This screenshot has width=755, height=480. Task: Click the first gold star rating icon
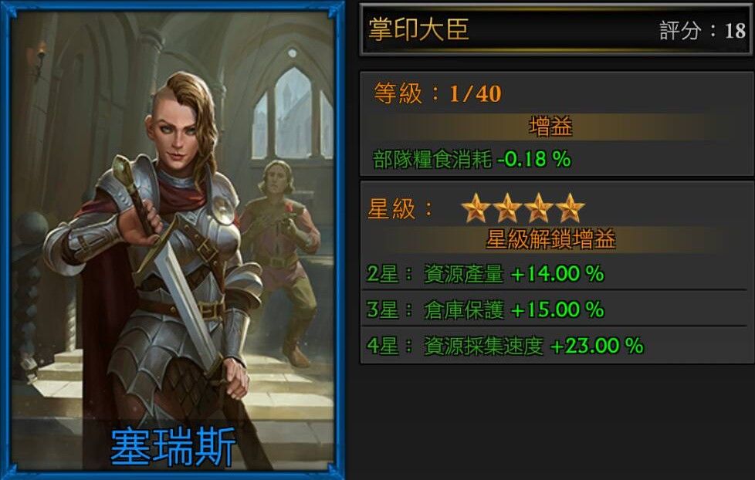click(476, 208)
